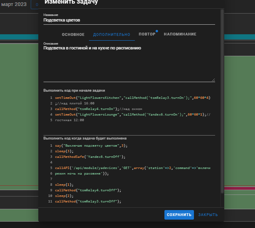This screenshot has height=228, width=255.
Task: Click comment line 'гостиная 12:00'
Action: (x=69, y=120)
